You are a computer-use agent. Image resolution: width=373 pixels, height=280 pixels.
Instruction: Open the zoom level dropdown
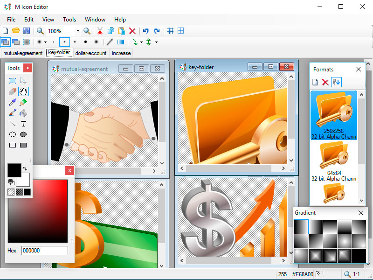click(78, 31)
